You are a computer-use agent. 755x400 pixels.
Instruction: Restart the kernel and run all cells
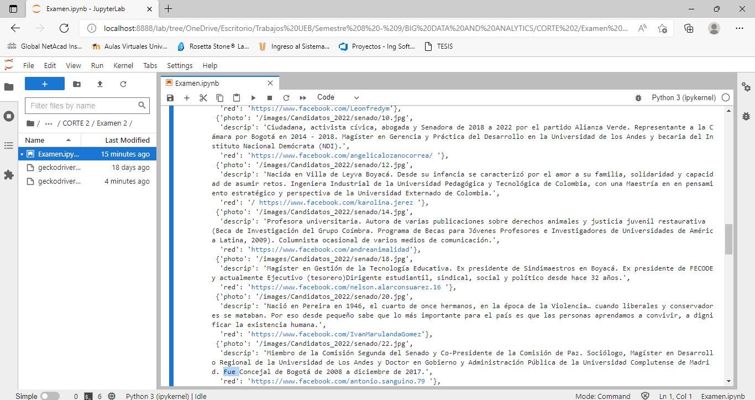pyautogui.click(x=302, y=97)
